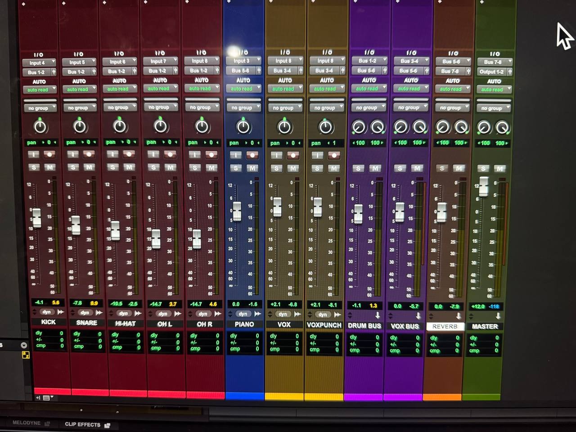Open the no group selector on OH L
Viewport: 576px width, 432px height.
tap(161, 107)
